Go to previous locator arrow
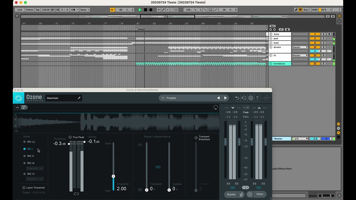 tap(271, 29)
